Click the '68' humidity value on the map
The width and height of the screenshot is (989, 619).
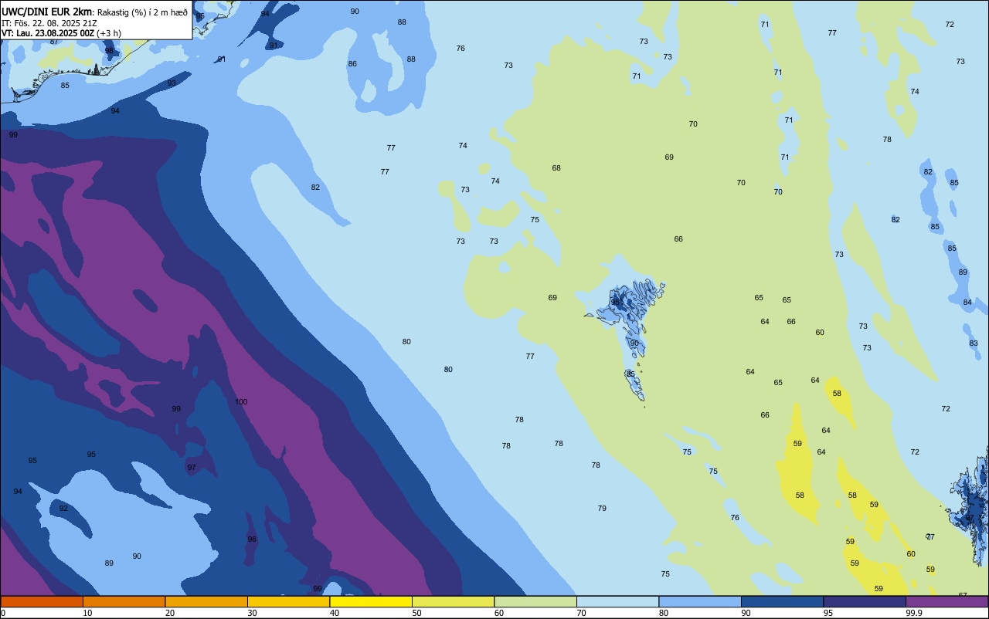[556, 168]
